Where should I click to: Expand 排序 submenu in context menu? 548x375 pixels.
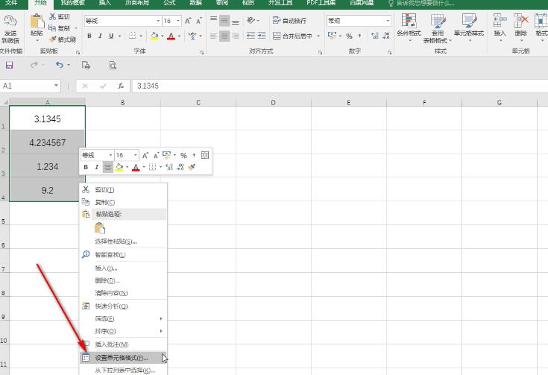(161, 331)
